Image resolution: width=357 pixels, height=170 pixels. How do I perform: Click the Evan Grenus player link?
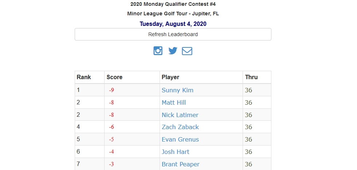(180, 139)
